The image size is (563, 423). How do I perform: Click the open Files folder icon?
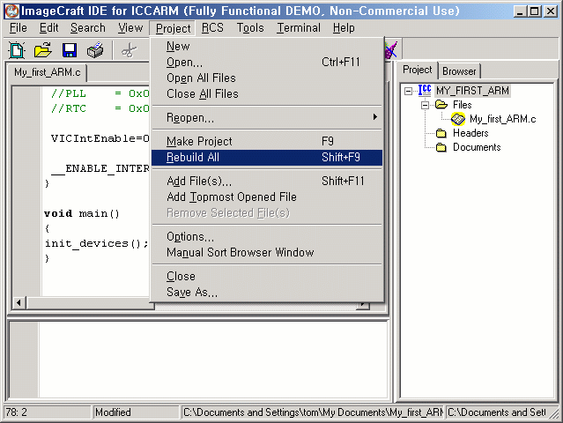tap(441, 105)
